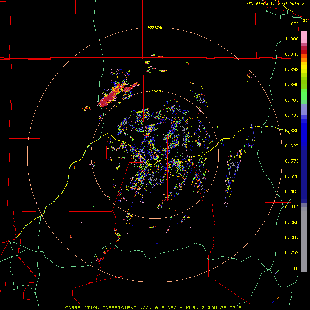Screen dimensions: 310x310
Task: Click the "0.520" scale value
Action: 292,177
